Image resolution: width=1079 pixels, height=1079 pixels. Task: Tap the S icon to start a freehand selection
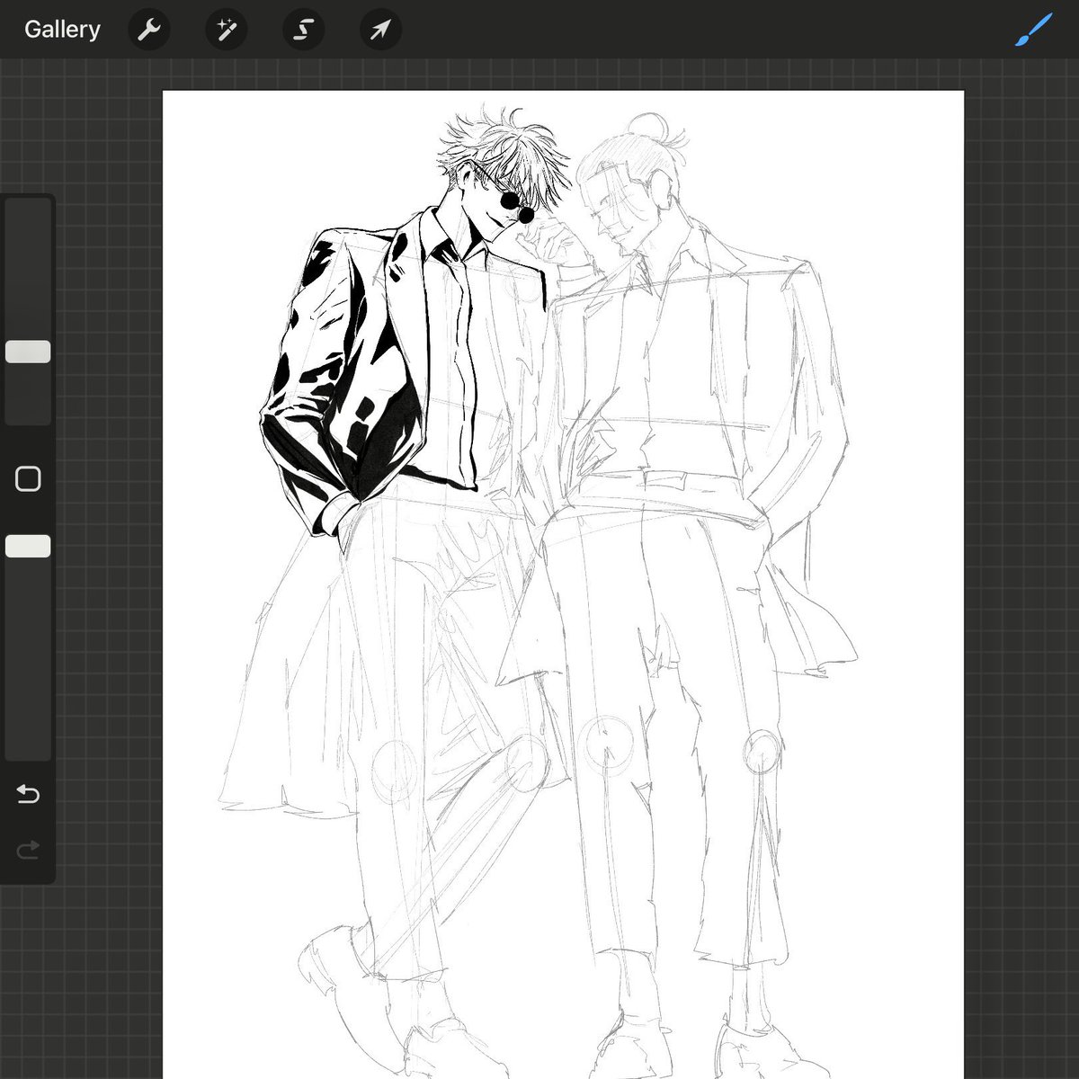tap(303, 29)
